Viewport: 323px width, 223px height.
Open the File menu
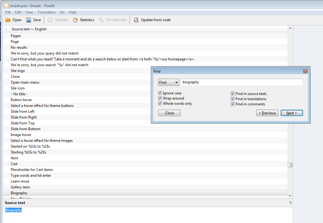[x=8, y=12]
